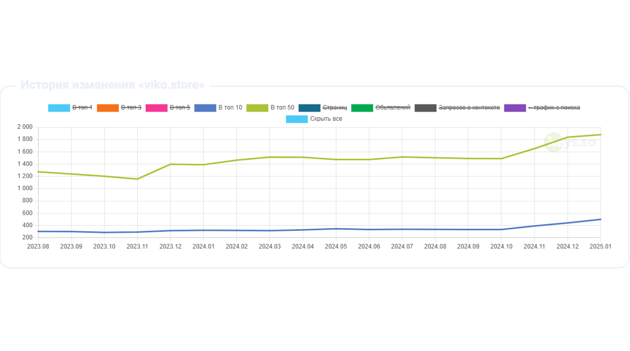Hide the «В топ 10» series label
Image resolution: width=630 pixels, height=351 pixels.
[230, 108]
